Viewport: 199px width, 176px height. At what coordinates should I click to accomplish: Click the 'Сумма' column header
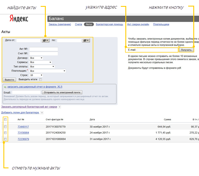pos(167,119)
